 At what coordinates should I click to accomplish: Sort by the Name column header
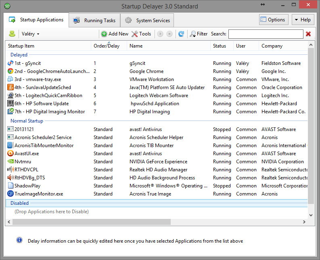click(169, 46)
